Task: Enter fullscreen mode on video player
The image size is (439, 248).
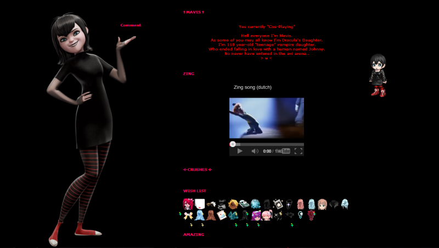Action: (x=298, y=151)
